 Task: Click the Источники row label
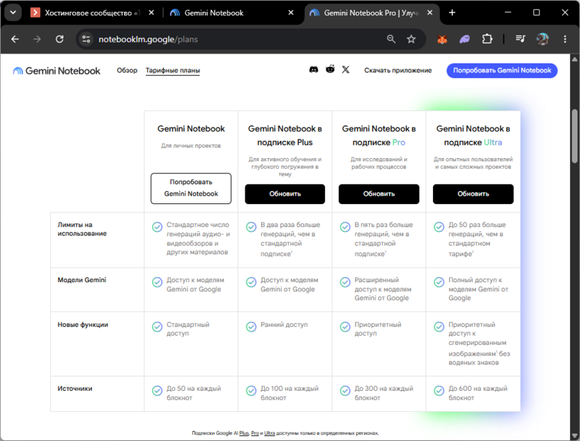(x=75, y=389)
